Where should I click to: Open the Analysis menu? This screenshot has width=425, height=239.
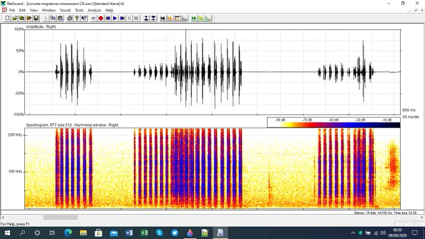click(94, 10)
